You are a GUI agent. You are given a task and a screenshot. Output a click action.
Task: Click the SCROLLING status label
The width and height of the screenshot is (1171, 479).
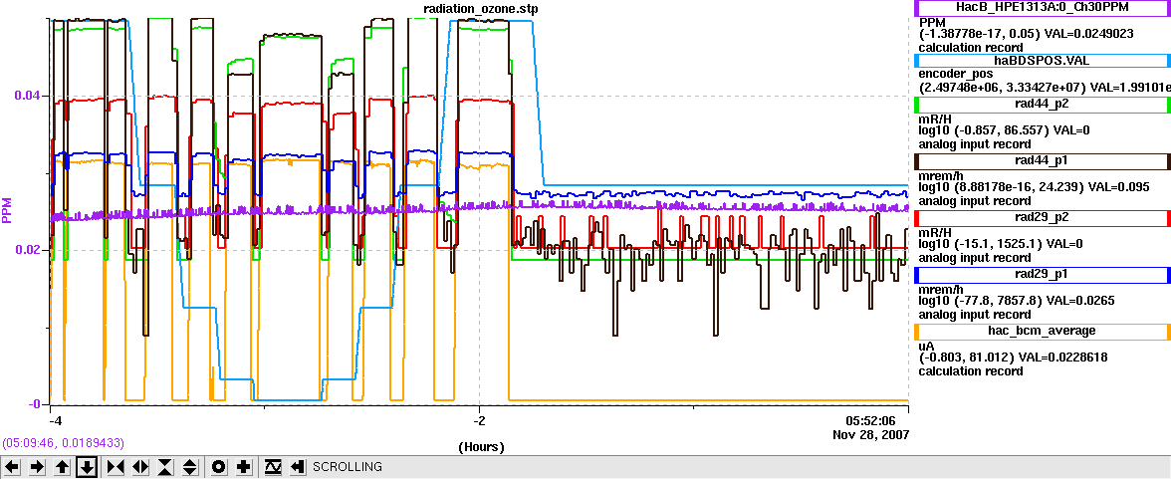click(x=348, y=467)
